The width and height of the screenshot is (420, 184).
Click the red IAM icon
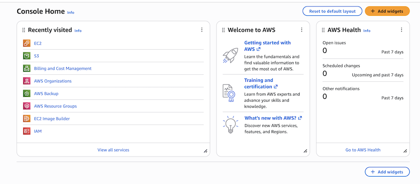click(x=27, y=131)
